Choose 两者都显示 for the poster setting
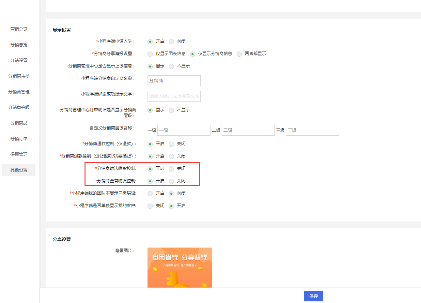The width and height of the screenshot is (421, 303). click(239, 54)
